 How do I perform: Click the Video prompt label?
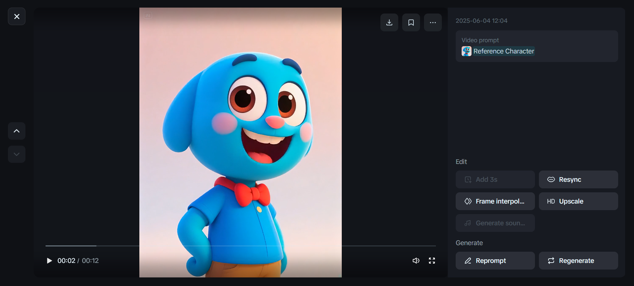480,40
